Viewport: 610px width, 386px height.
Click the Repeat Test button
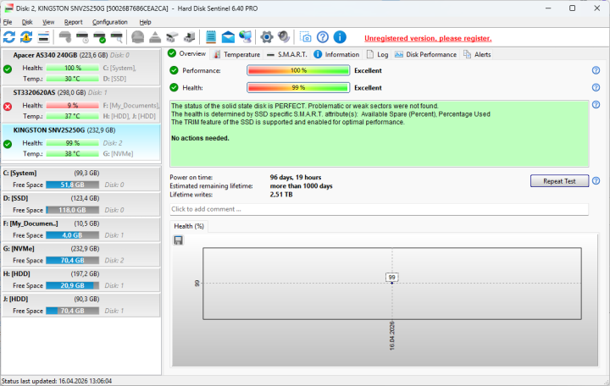[x=559, y=181]
